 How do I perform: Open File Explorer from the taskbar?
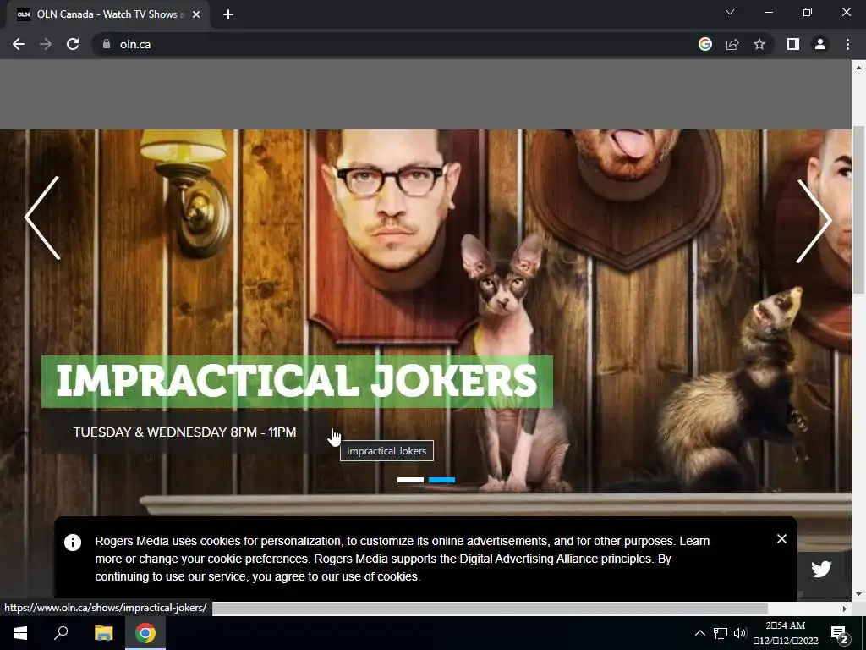point(103,633)
